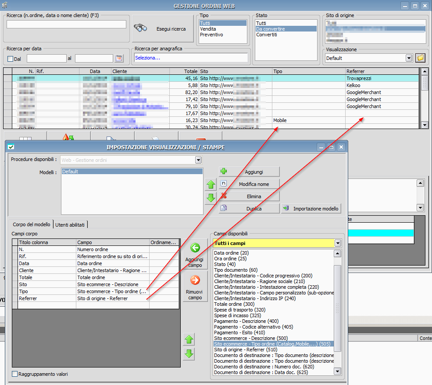The width and height of the screenshot is (432, 385).
Task: Click red right arrow Rimuovi campo
Action: coord(195,280)
